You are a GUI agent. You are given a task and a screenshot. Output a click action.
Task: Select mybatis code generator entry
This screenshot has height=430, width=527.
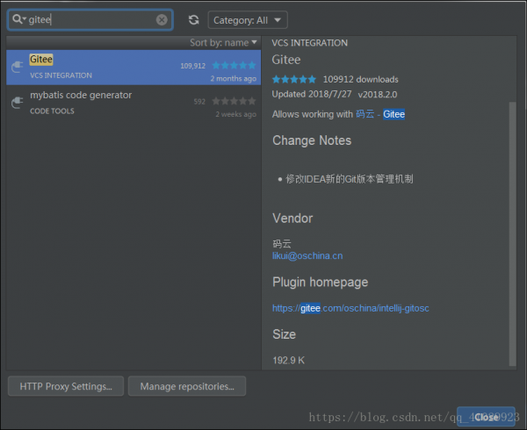[105, 102]
